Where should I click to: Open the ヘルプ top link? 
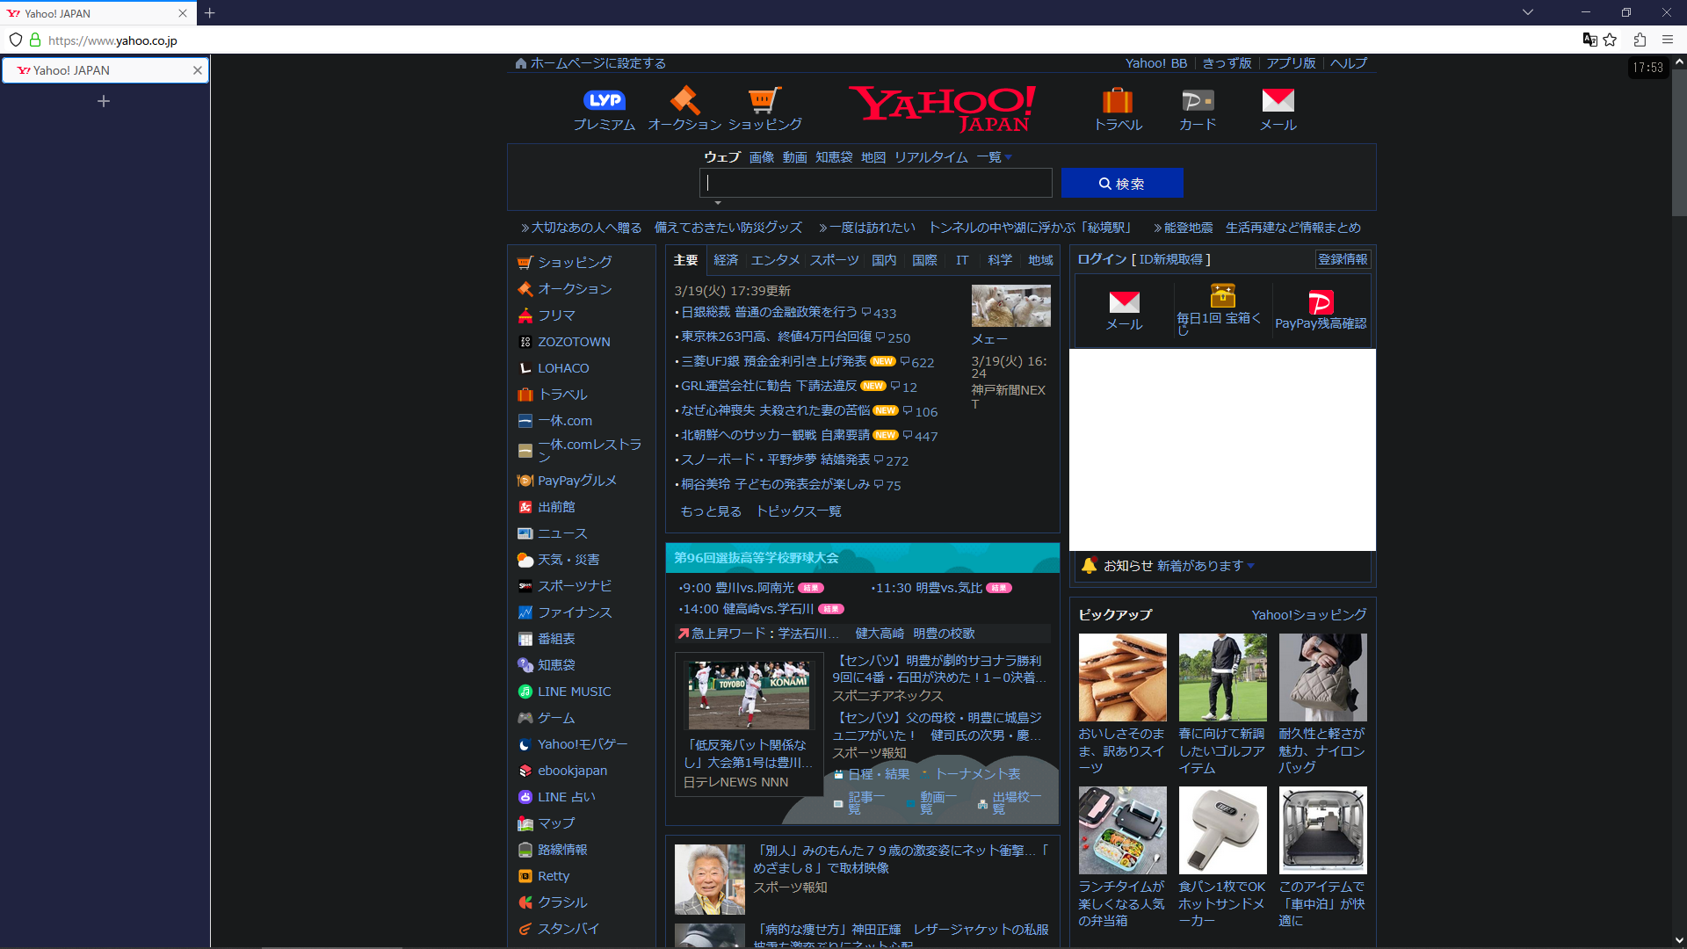tap(1348, 63)
